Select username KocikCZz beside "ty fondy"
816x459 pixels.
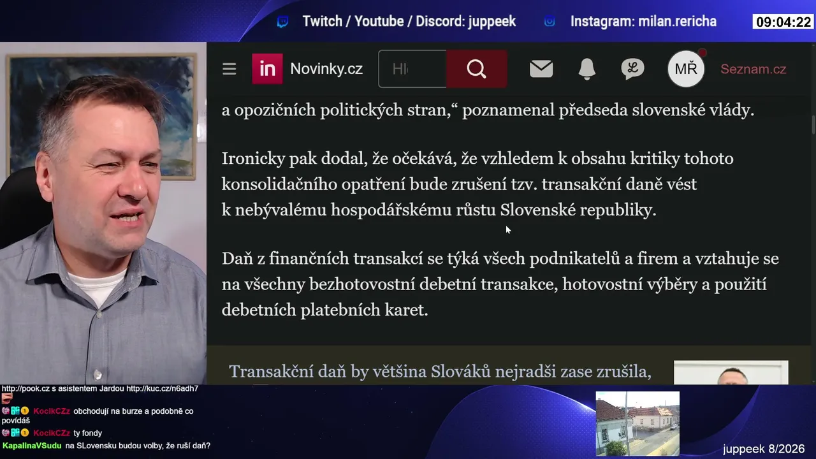click(x=52, y=433)
